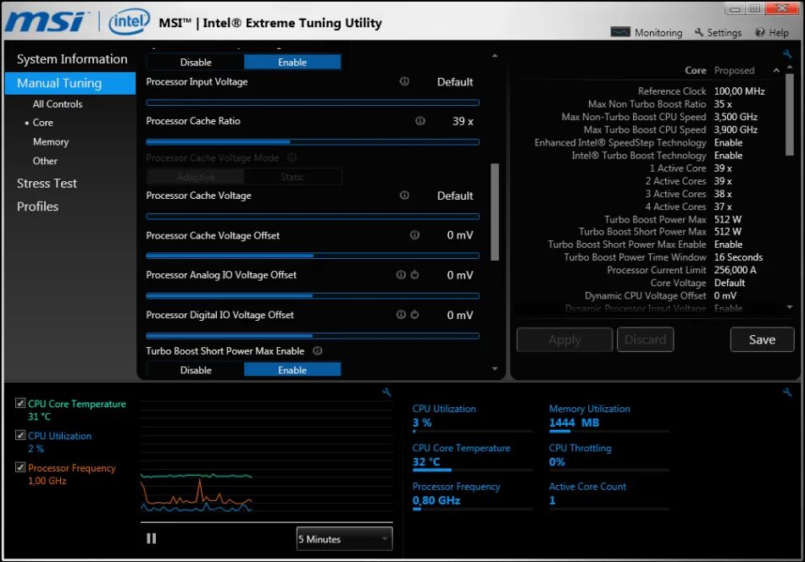Show info for Processor Cache Ratio

click(x=420, y=120)
